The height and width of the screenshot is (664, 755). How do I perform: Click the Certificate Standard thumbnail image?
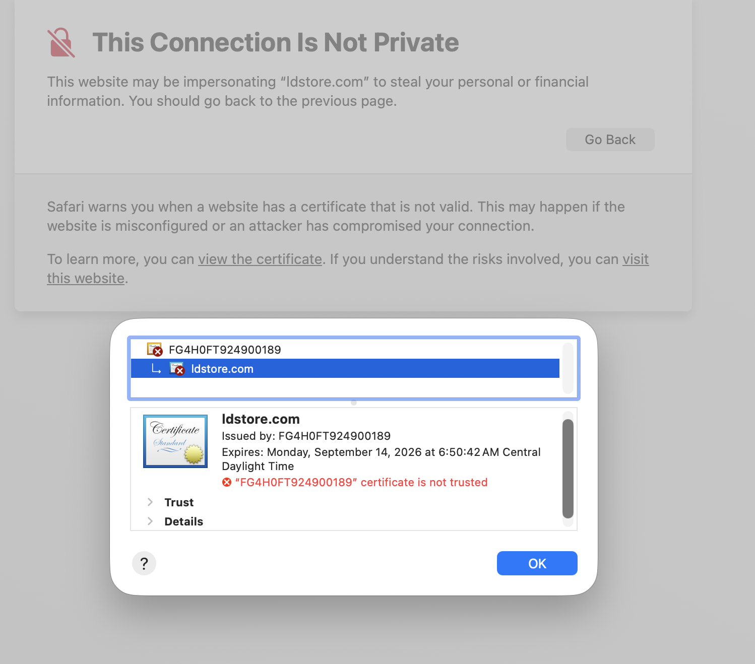tap(175, 441)
